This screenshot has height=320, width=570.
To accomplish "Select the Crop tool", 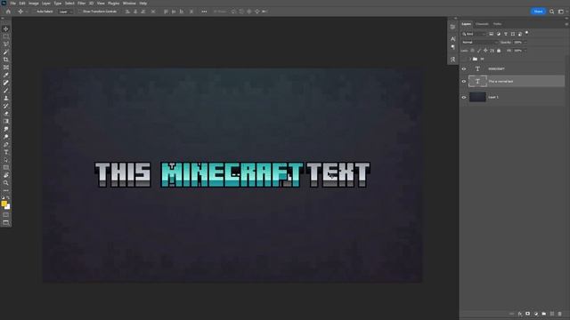I will point(6,60).
